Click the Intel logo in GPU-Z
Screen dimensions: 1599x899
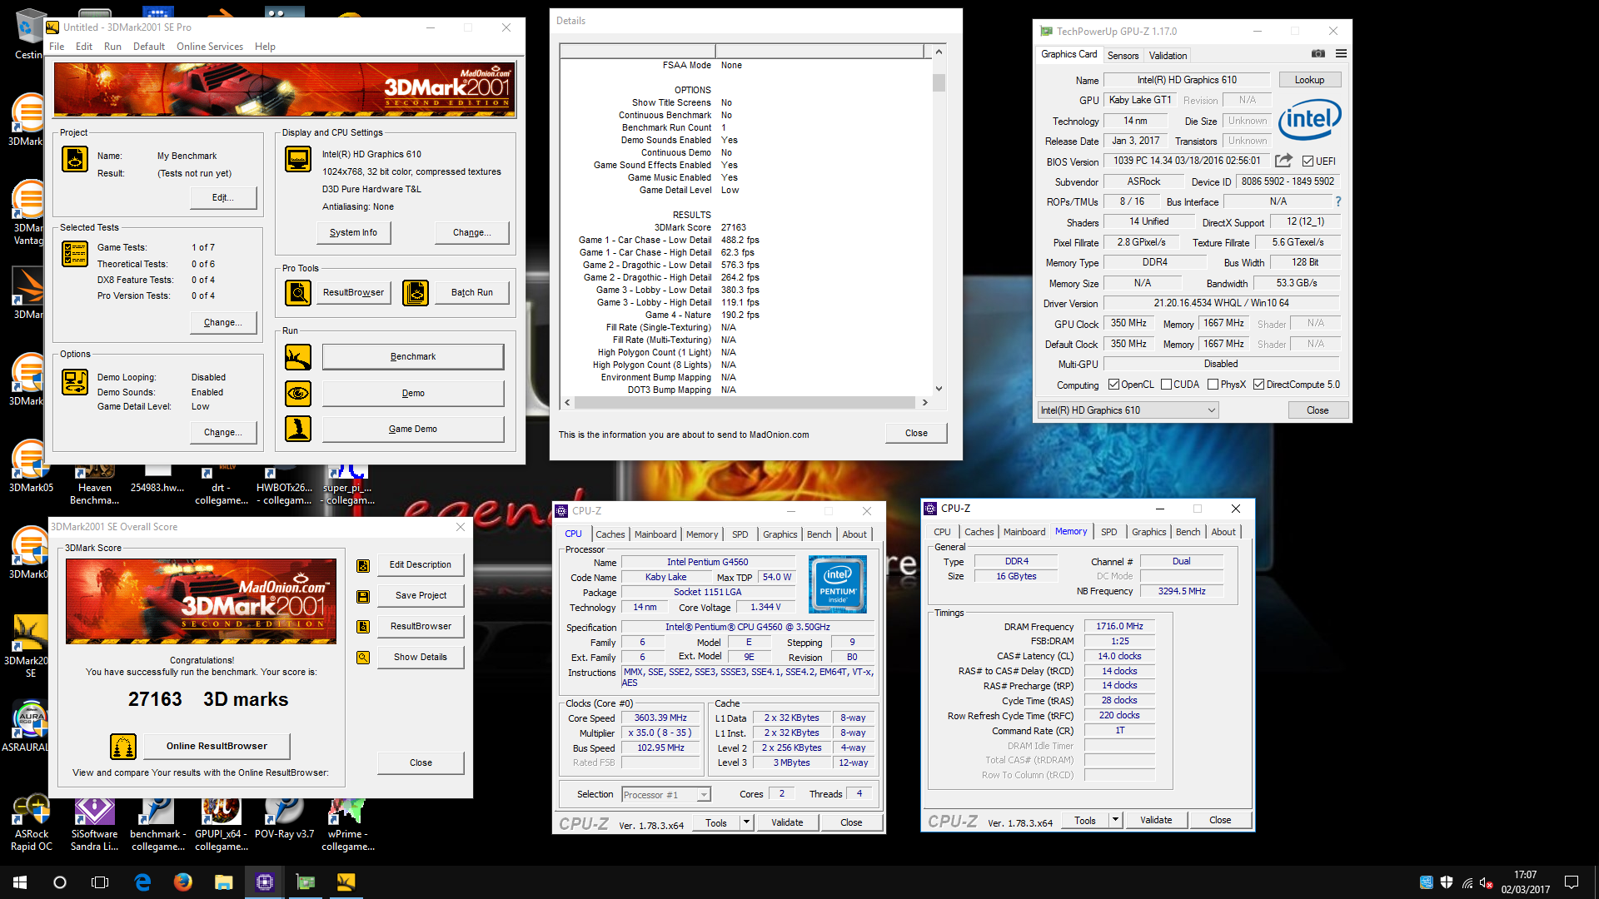[1308, 119]
